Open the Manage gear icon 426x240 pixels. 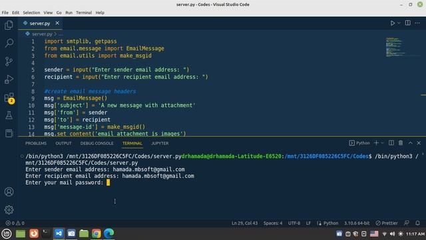click(x=9, y=210)
